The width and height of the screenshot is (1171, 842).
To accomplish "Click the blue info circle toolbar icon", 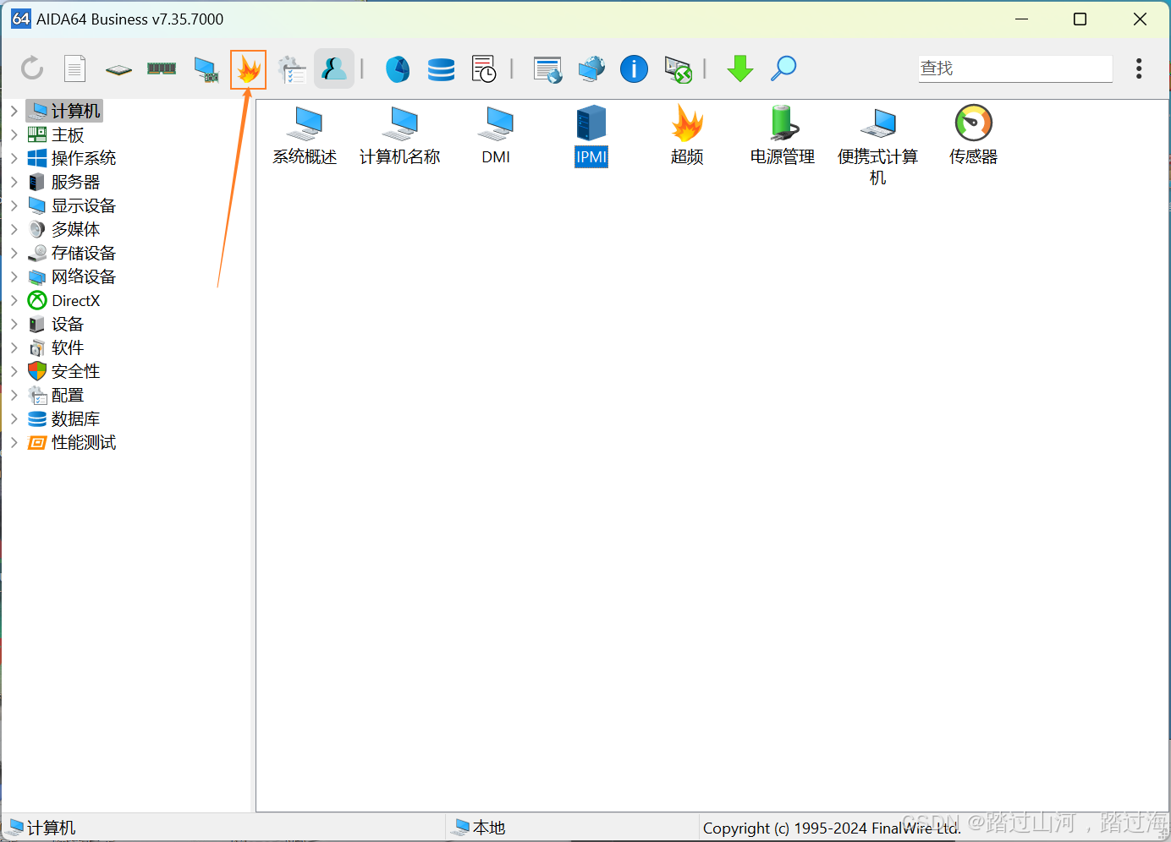I will pos(634,69).
